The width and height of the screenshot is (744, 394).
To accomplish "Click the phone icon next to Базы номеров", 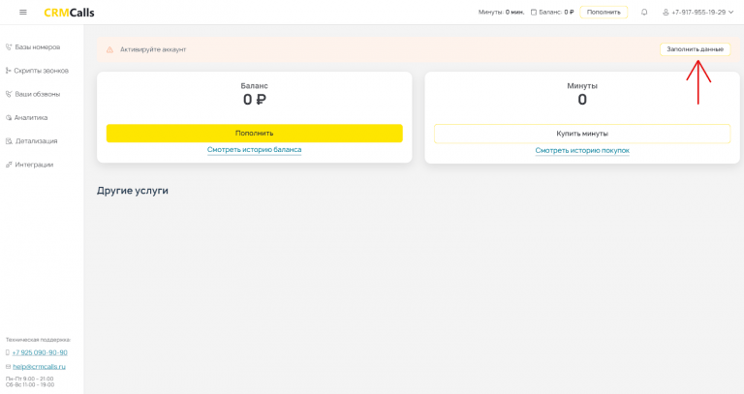I will (9, 46).
